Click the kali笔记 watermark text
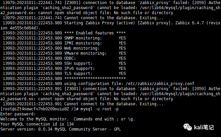 point(204,127)
